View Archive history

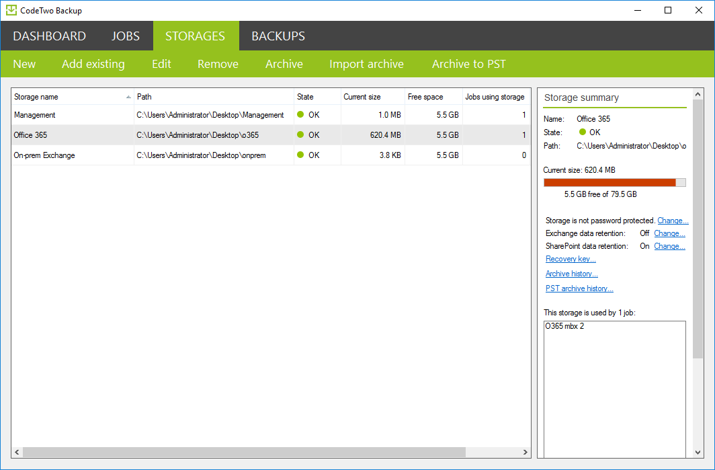pyautogui.click(x=571, y=274)
